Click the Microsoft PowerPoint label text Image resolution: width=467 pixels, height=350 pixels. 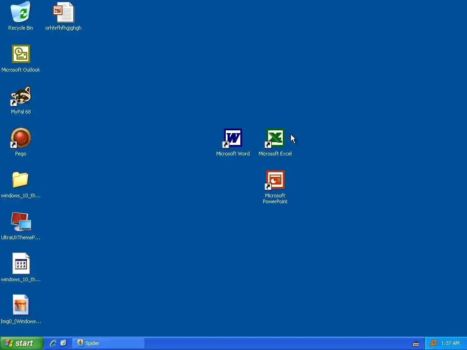click(x=275, y=199)
